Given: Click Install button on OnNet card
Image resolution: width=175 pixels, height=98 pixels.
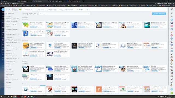Looking at the screenshot, I should tap(154, 48).
